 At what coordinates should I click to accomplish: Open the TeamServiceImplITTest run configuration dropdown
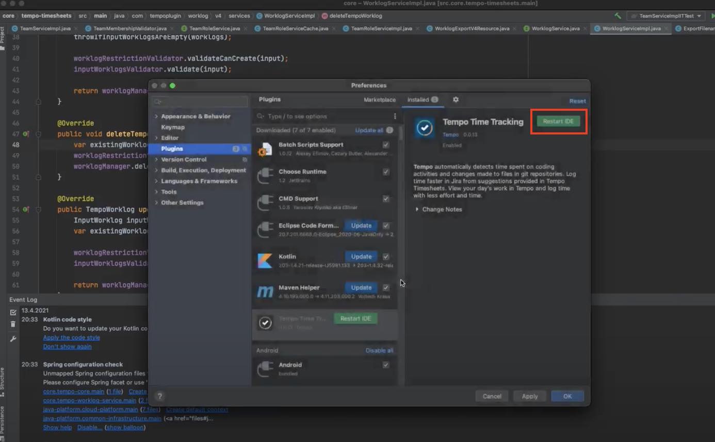[667, 16]
